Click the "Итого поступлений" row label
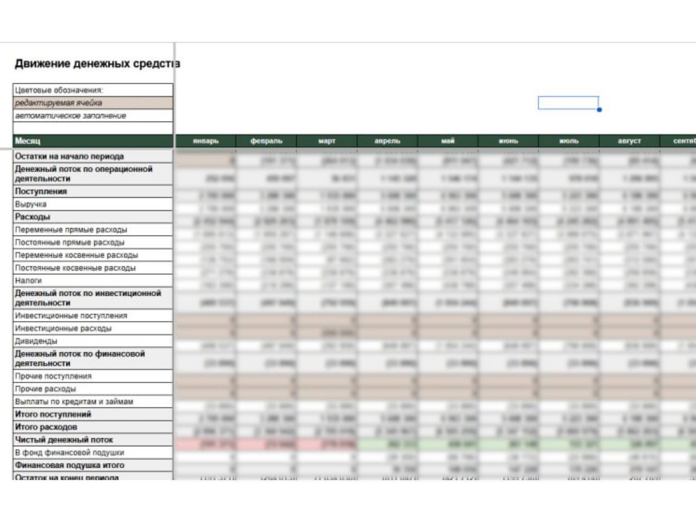 [x=93, y=414]
